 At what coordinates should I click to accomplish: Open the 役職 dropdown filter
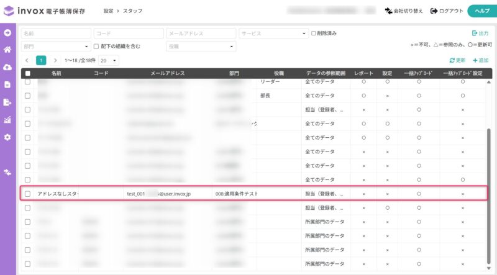(201, 47)
